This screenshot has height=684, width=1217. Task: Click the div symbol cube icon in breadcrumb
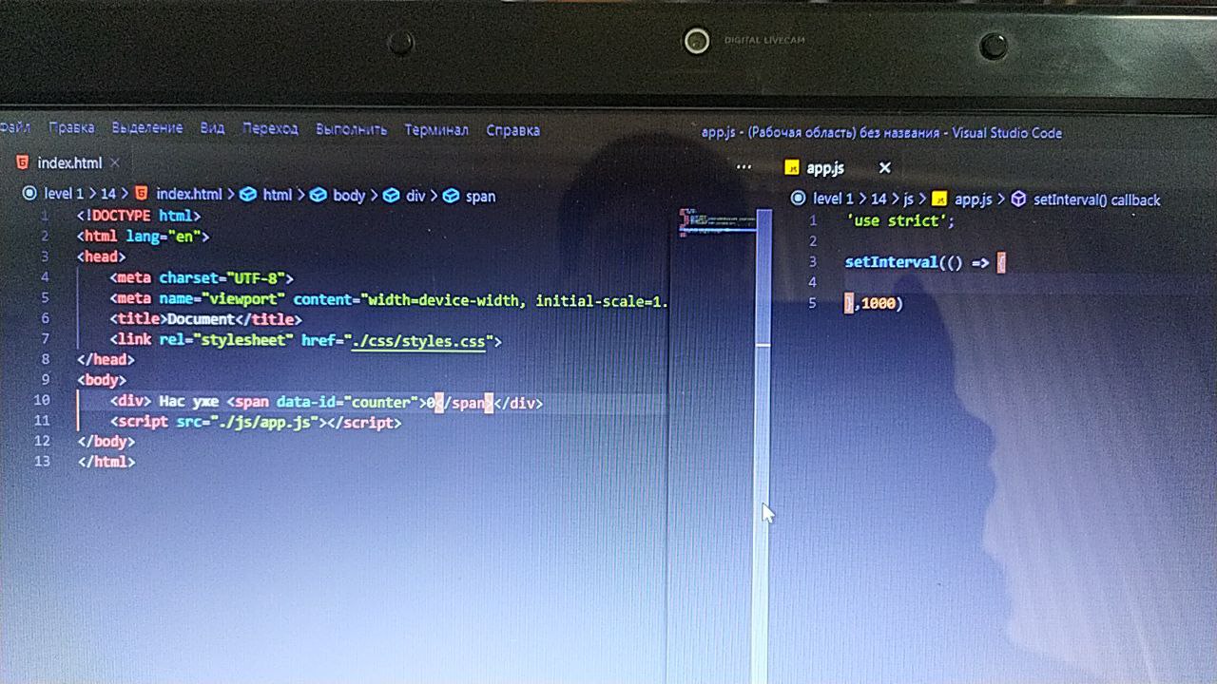coord(391,196)
